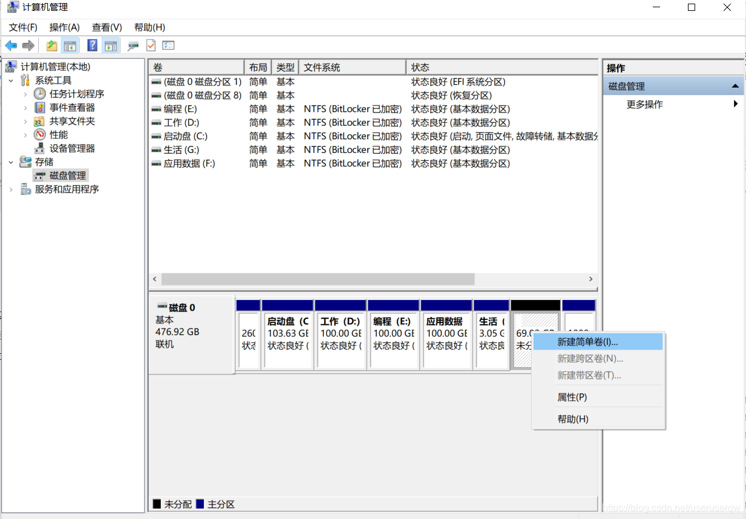The width and height of the screenshot is (746, 519).
Task: Click the blue 主分区 legend swatch
Action: [200, 504]
